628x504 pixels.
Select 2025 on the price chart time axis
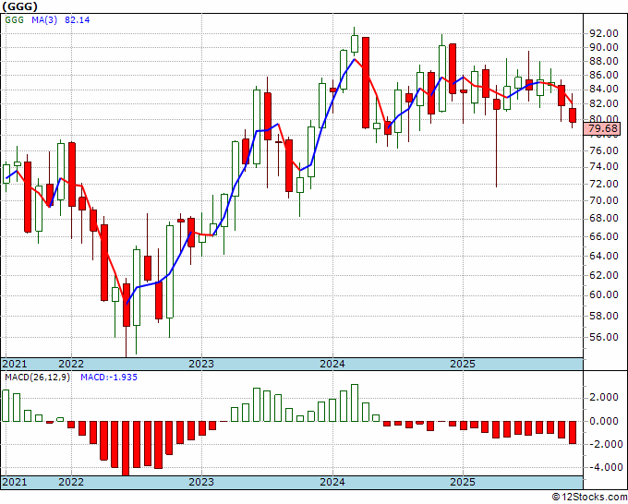point(463,364)
